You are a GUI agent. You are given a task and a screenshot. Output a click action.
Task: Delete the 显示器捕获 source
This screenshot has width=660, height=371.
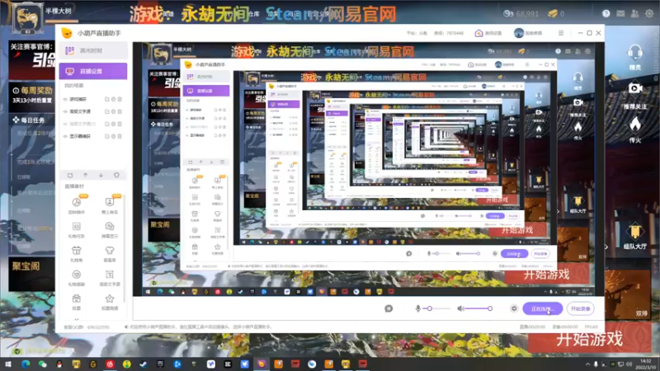(120, 136)
